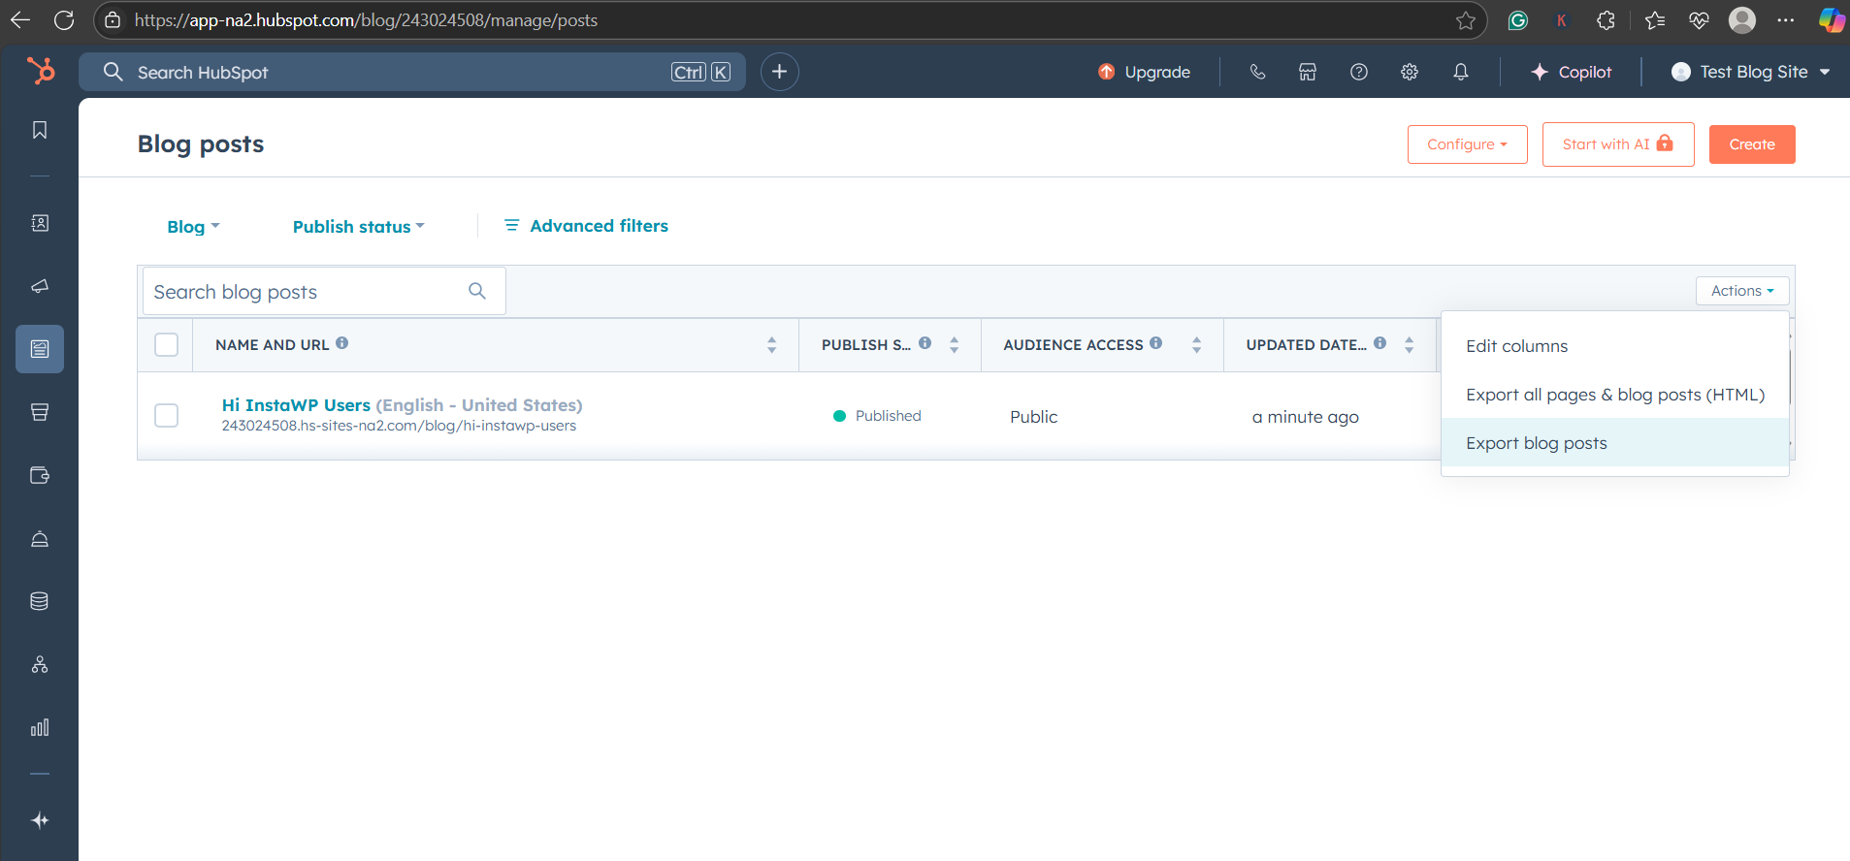The height and width of the screenshot is (861, 1850).
Task: Click info icon next to Updated Date column
Action: pos(1379,343)
